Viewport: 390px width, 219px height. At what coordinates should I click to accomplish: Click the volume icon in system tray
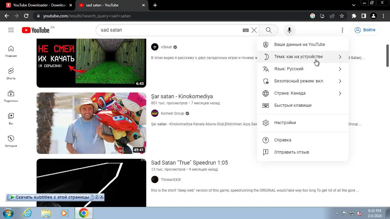click(359, 213)
